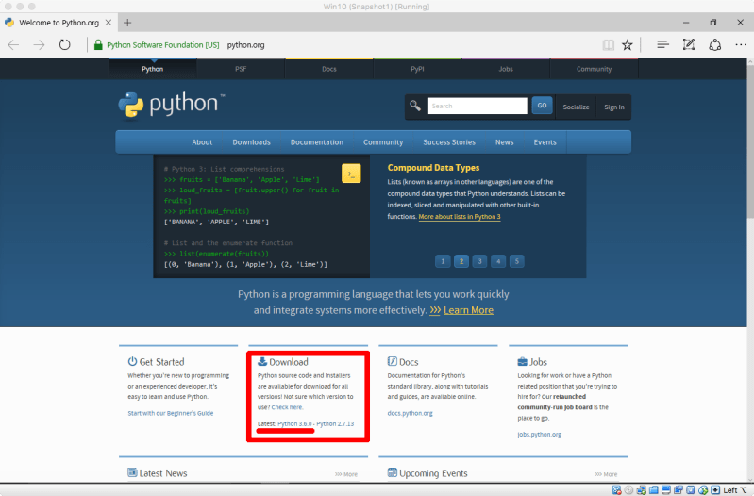Viewport: 754px width, 496px height.
Task: Click VirtualBox shared folders status icon
Action: (x=654, y=489)
